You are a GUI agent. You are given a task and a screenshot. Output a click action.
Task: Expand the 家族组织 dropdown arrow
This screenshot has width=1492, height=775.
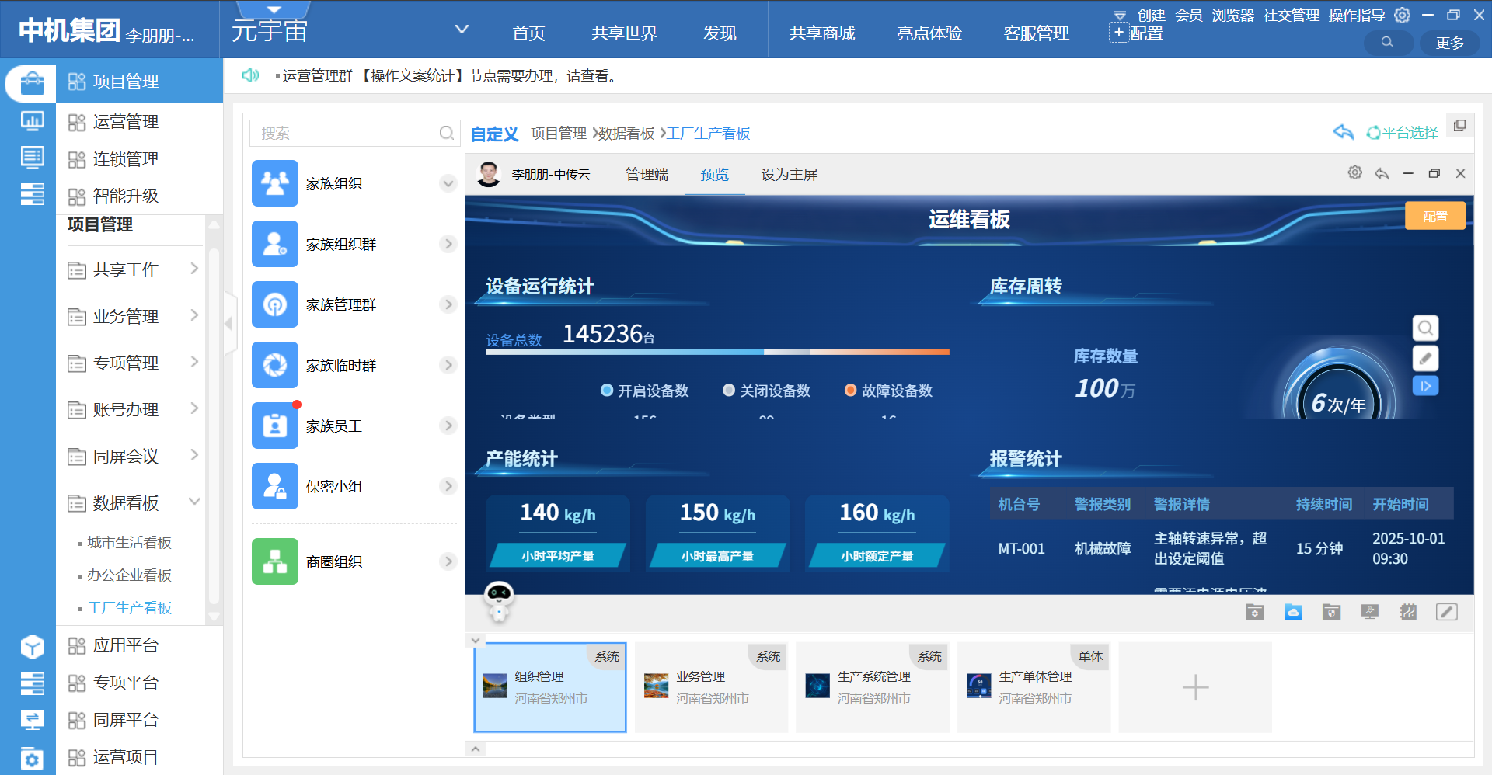448,184
